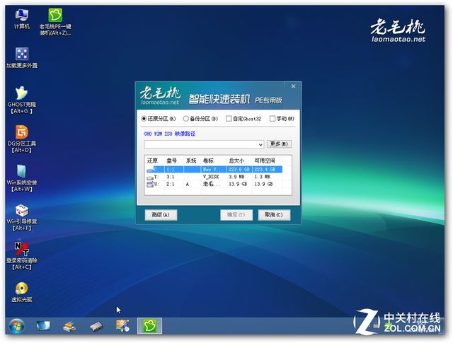Open 登录密码清除 (Alt+C) desktop icon
Image resolution: width=453 pixels, height=343 pixels.
point(22,256)
